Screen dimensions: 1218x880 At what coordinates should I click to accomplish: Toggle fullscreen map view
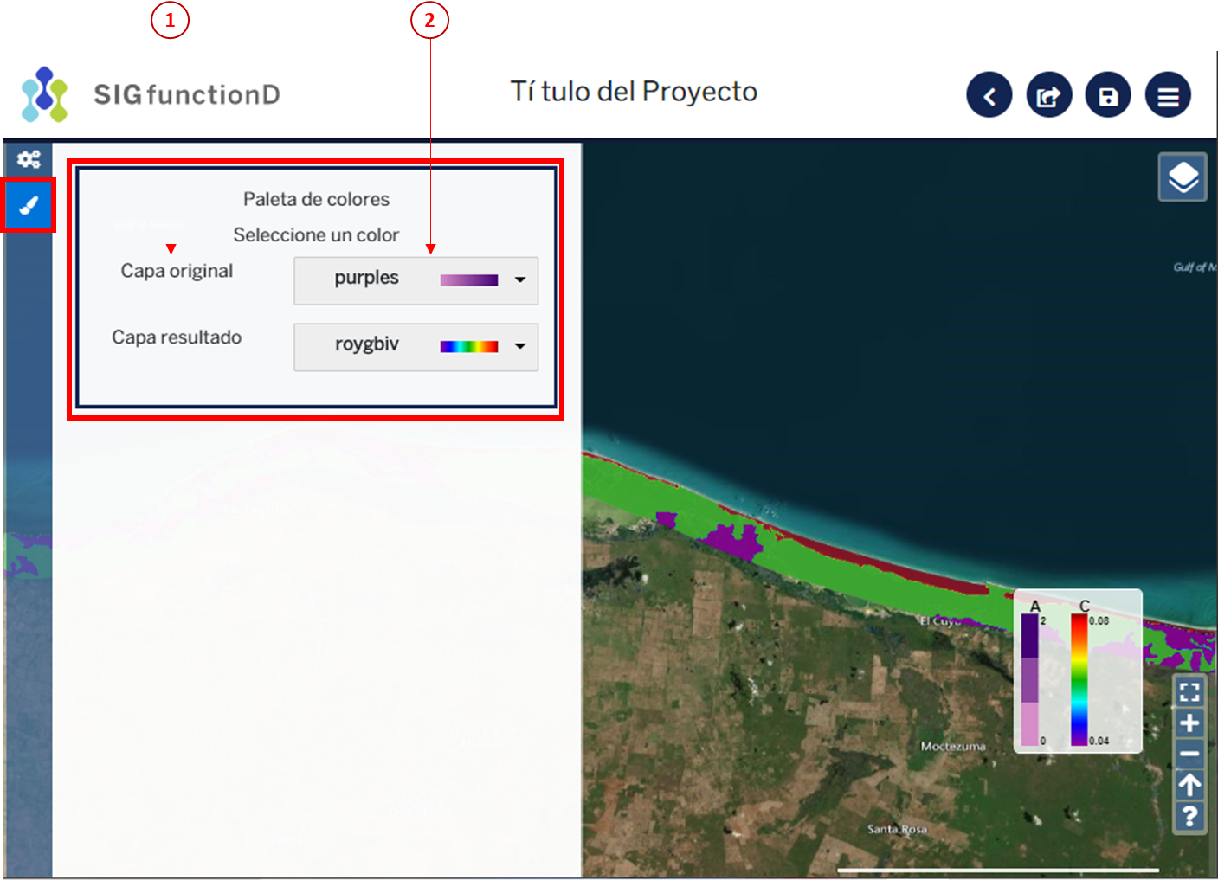tap(1189, 692)
